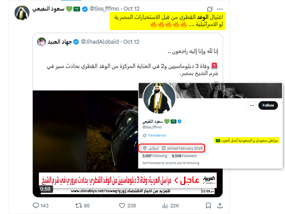Open the @Sss_fffmo handle in the tweet header
This screenshot has height=214, width=285.
tap(104, 8)
